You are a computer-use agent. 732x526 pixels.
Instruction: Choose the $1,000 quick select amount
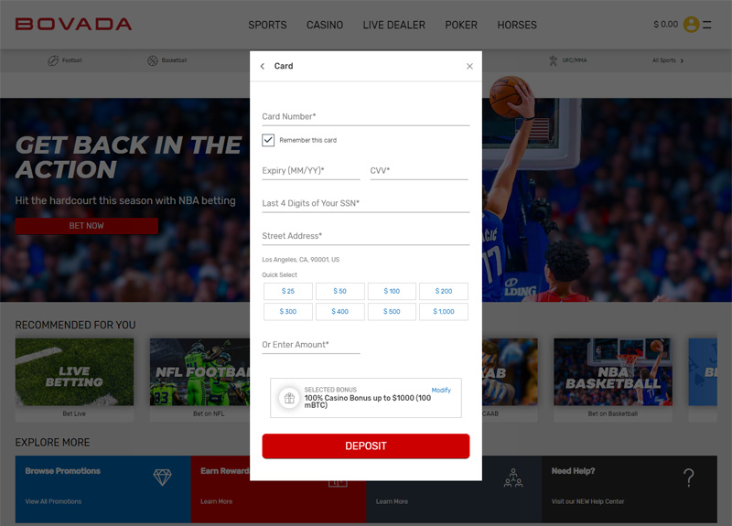(444, 311)
